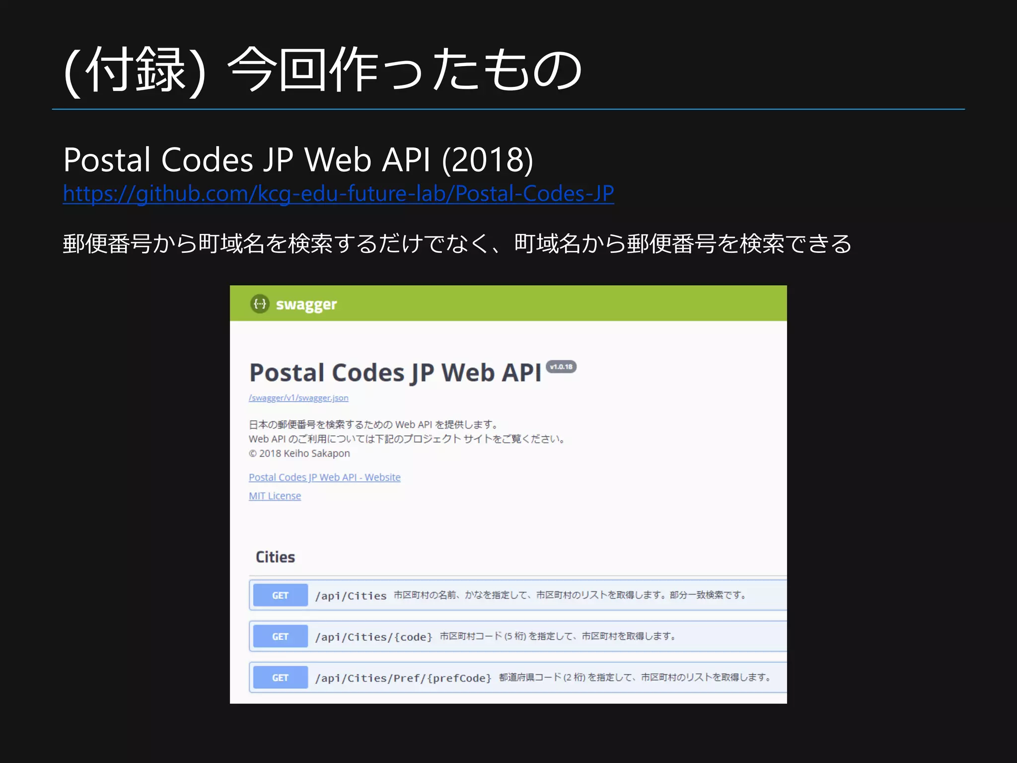Open the MIT License link
Screen dimensions: 1017x763
[275, 496]
